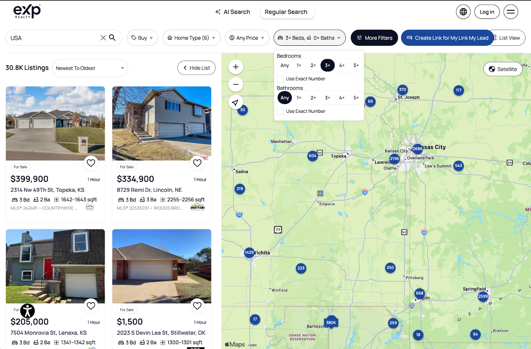The width and height of the screenshot is (531, 349).
Task: Open the accessibility widget icon
Action: pos(28,311)
